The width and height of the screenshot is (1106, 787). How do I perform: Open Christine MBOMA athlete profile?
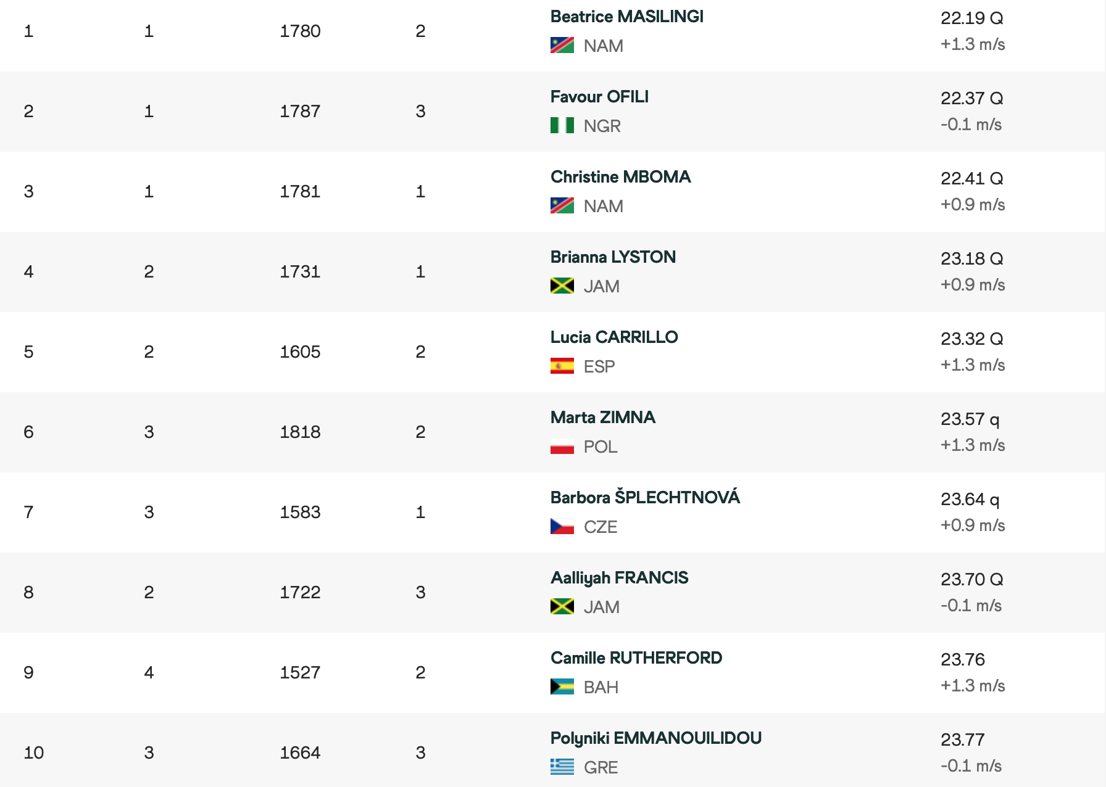[x=620, y=177]
